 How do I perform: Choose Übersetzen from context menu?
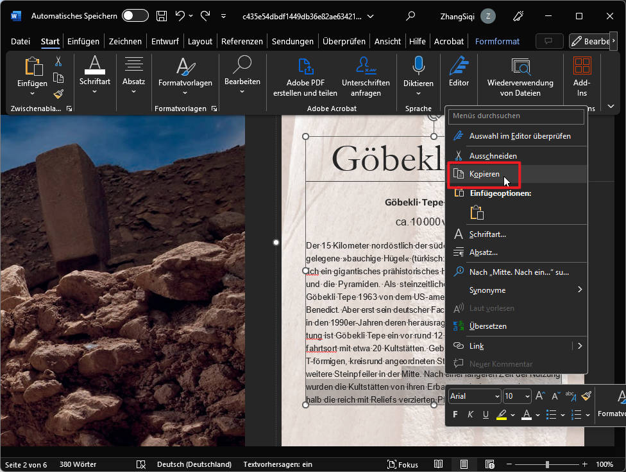516,326
